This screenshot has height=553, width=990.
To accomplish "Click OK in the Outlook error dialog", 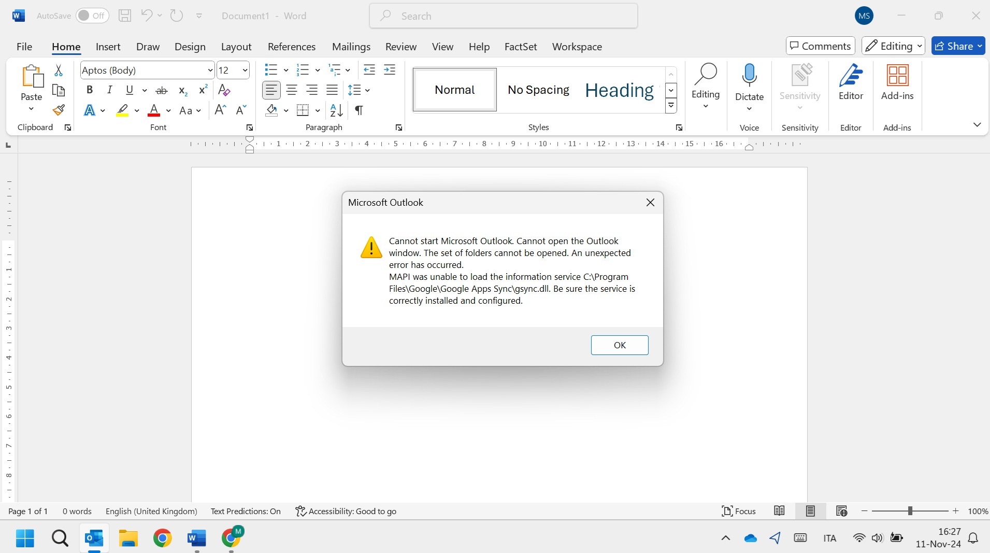I will coord(620,345).
